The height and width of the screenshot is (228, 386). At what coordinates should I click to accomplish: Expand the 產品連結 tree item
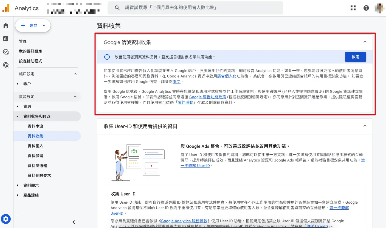pos(18,195)
